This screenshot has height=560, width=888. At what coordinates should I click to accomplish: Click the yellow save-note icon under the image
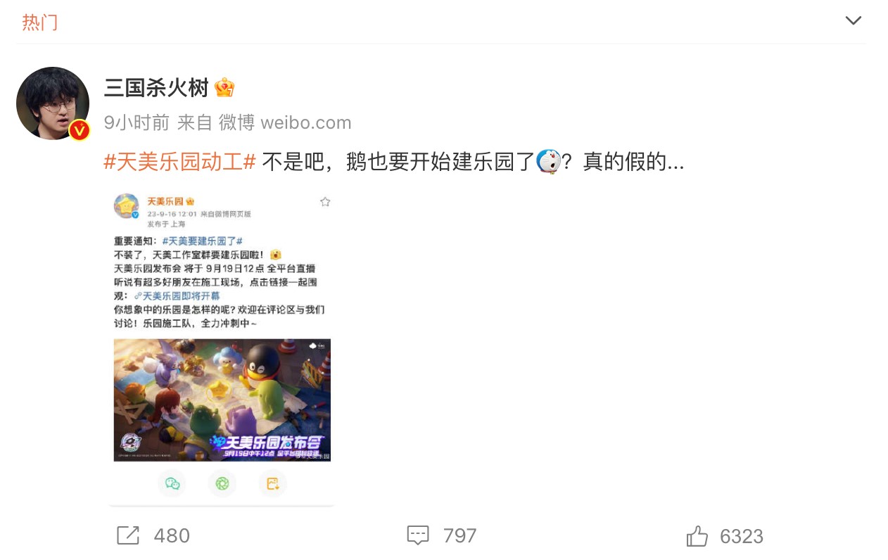click(x=272, y=483)
